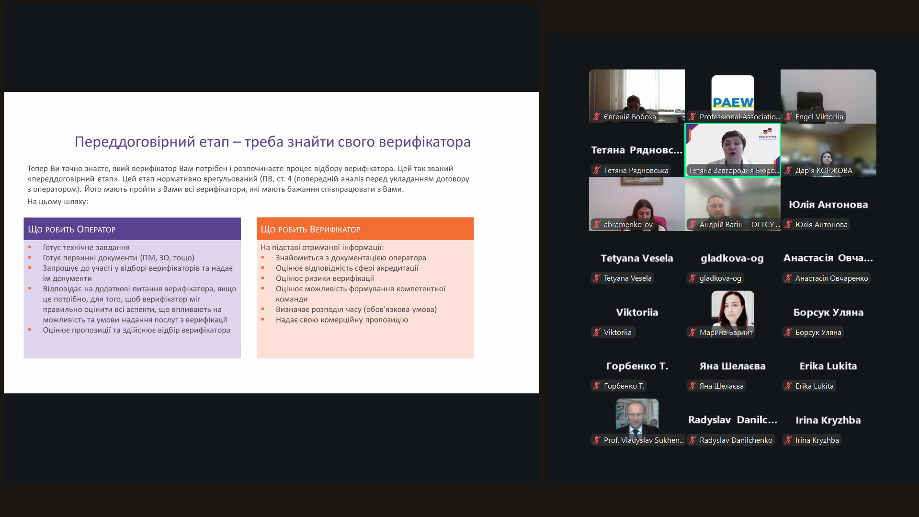
Task: Click the muted mic icon next to Erika Lukita
Action: (x=788, y=386)
